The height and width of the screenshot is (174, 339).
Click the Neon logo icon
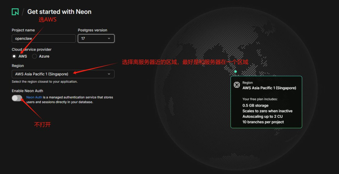click(15, 12)
